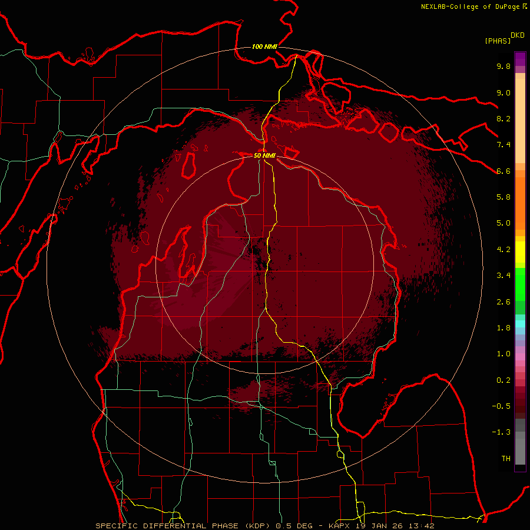Screen dimensions: 530x530
Task: Click the 1.8 legend value
Action: [503, 328]
